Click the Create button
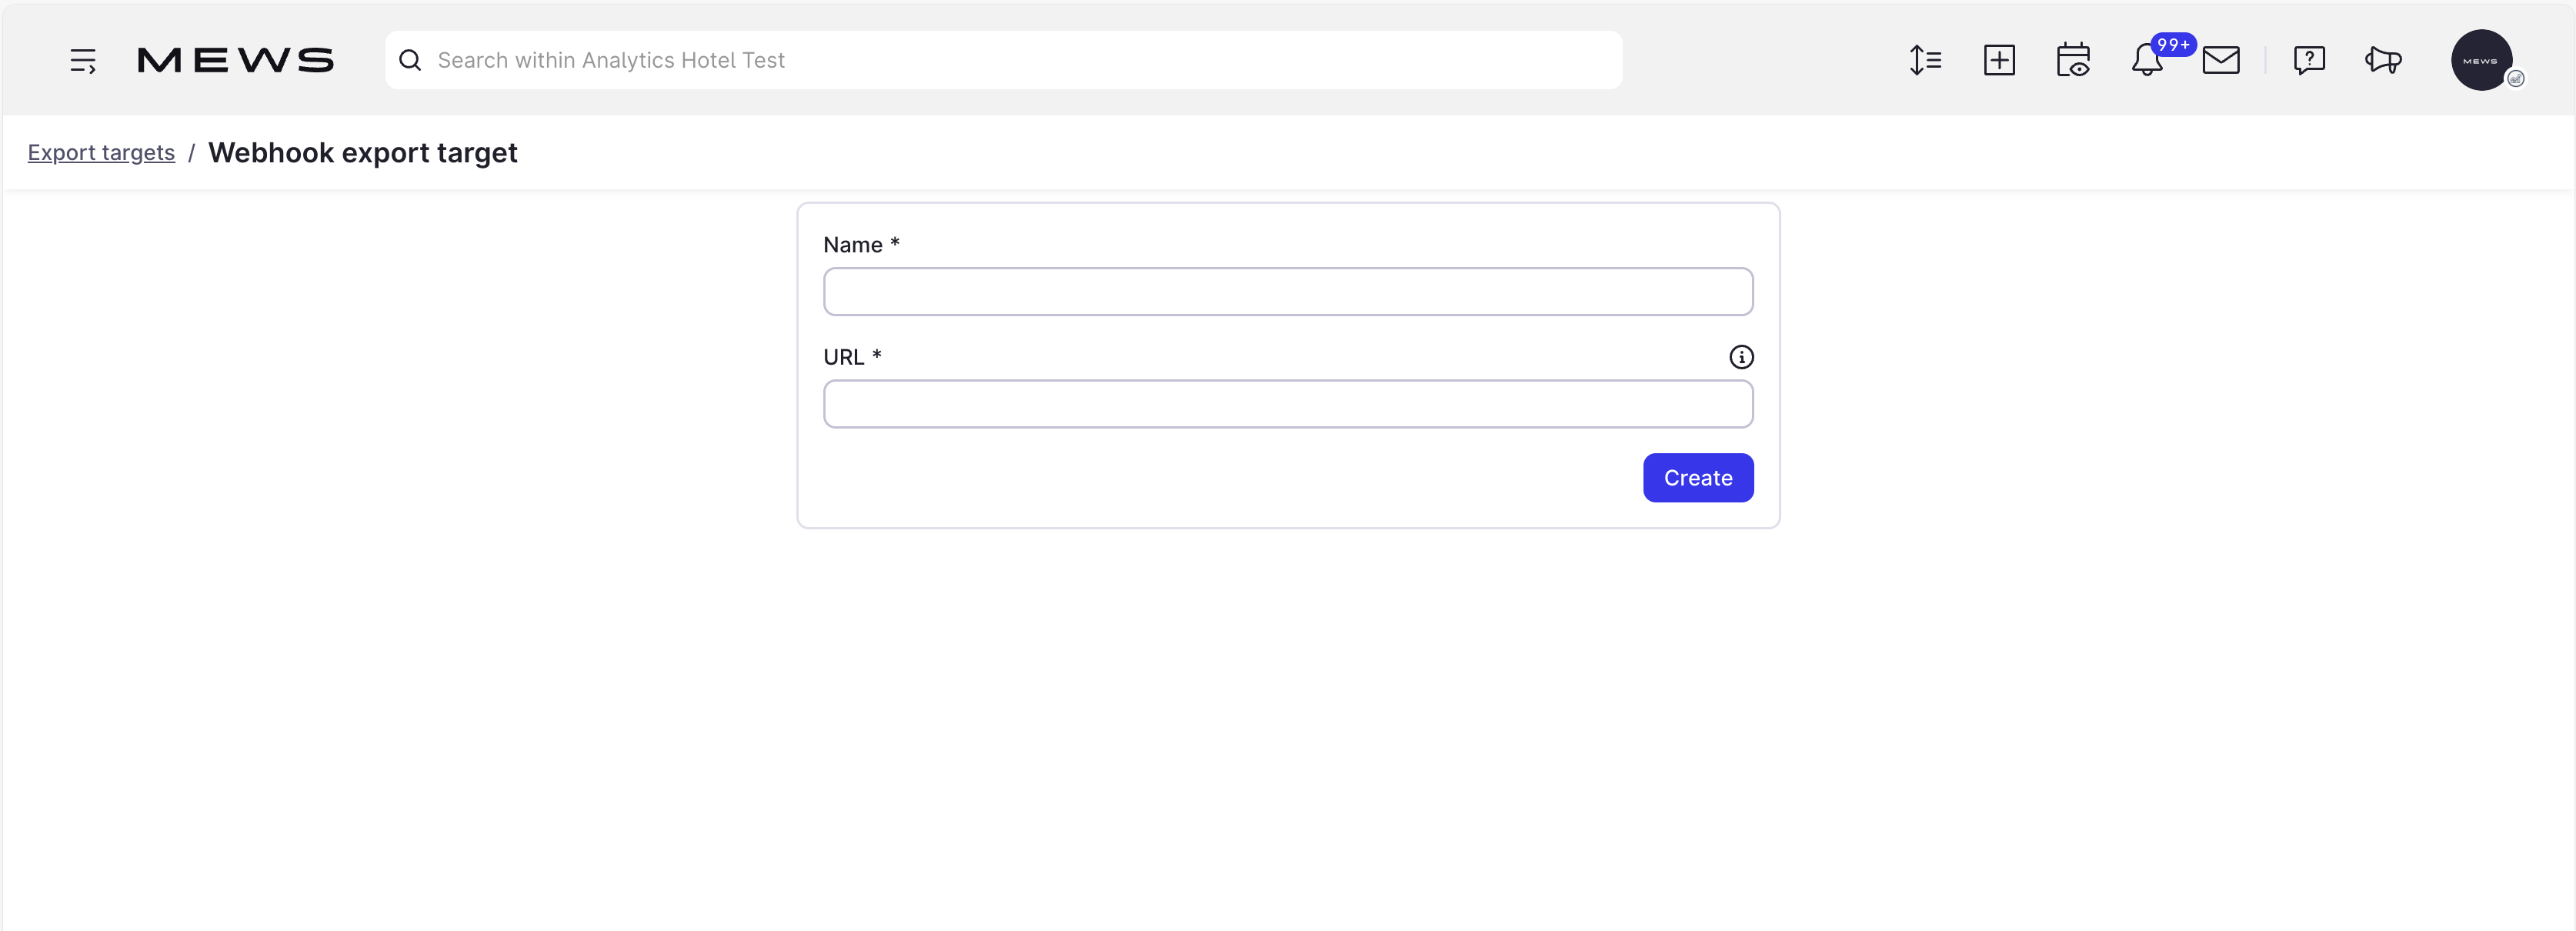 pos(1697,477)
